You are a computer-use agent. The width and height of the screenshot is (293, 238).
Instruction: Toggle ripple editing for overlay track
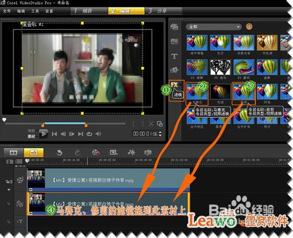[9, 203]
